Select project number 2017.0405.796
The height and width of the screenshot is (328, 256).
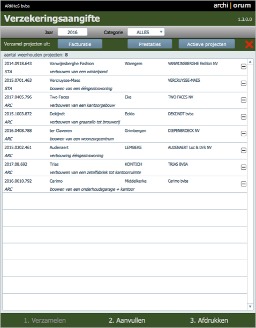point(18,97)
